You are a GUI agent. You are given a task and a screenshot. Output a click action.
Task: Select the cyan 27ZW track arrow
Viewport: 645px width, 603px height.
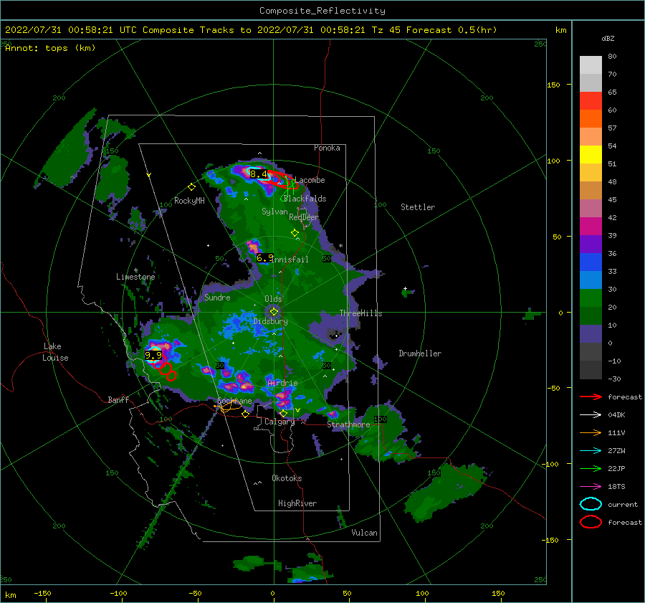(591, 451)
